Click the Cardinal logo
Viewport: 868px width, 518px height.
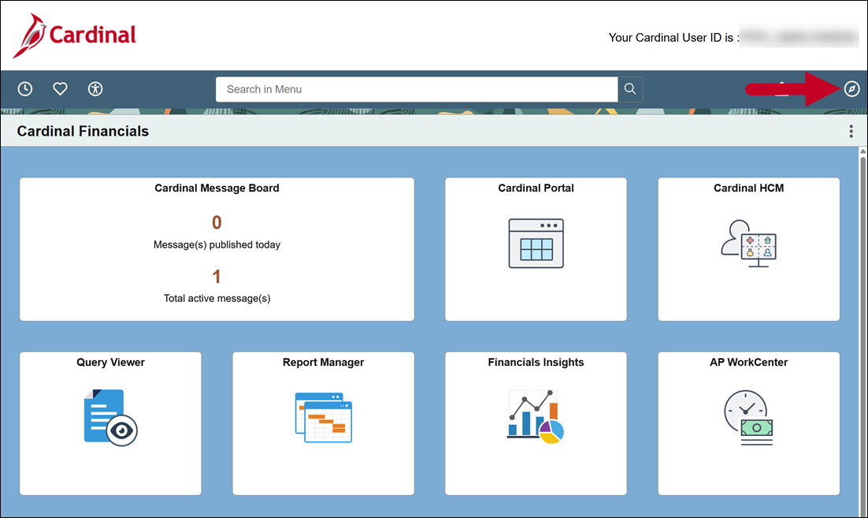tap(74, 35)
